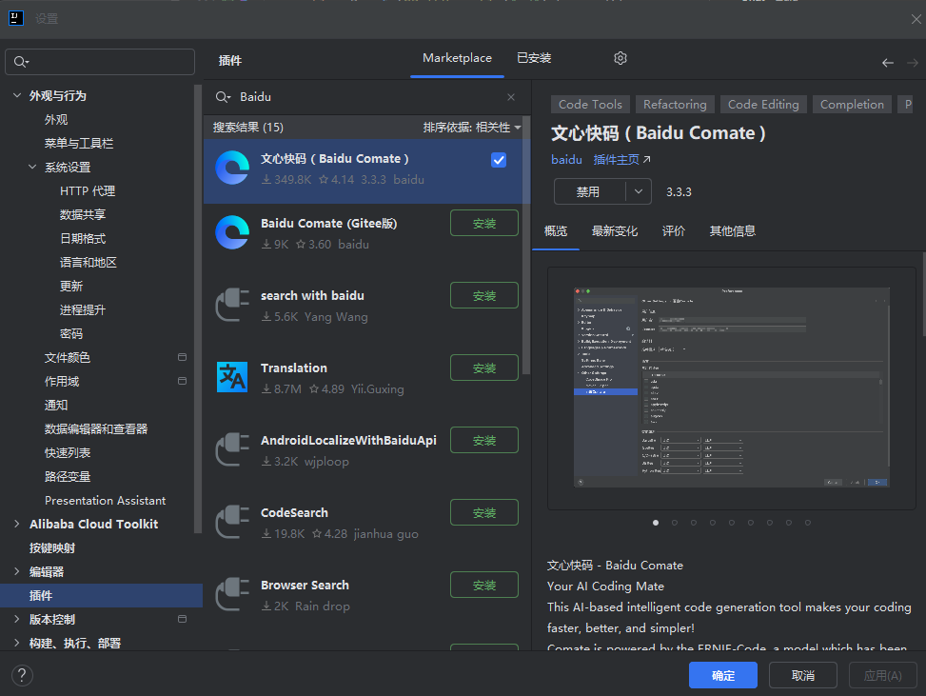Select the second screenshot carousel dot
926x696 pixels.
(675, 523)
